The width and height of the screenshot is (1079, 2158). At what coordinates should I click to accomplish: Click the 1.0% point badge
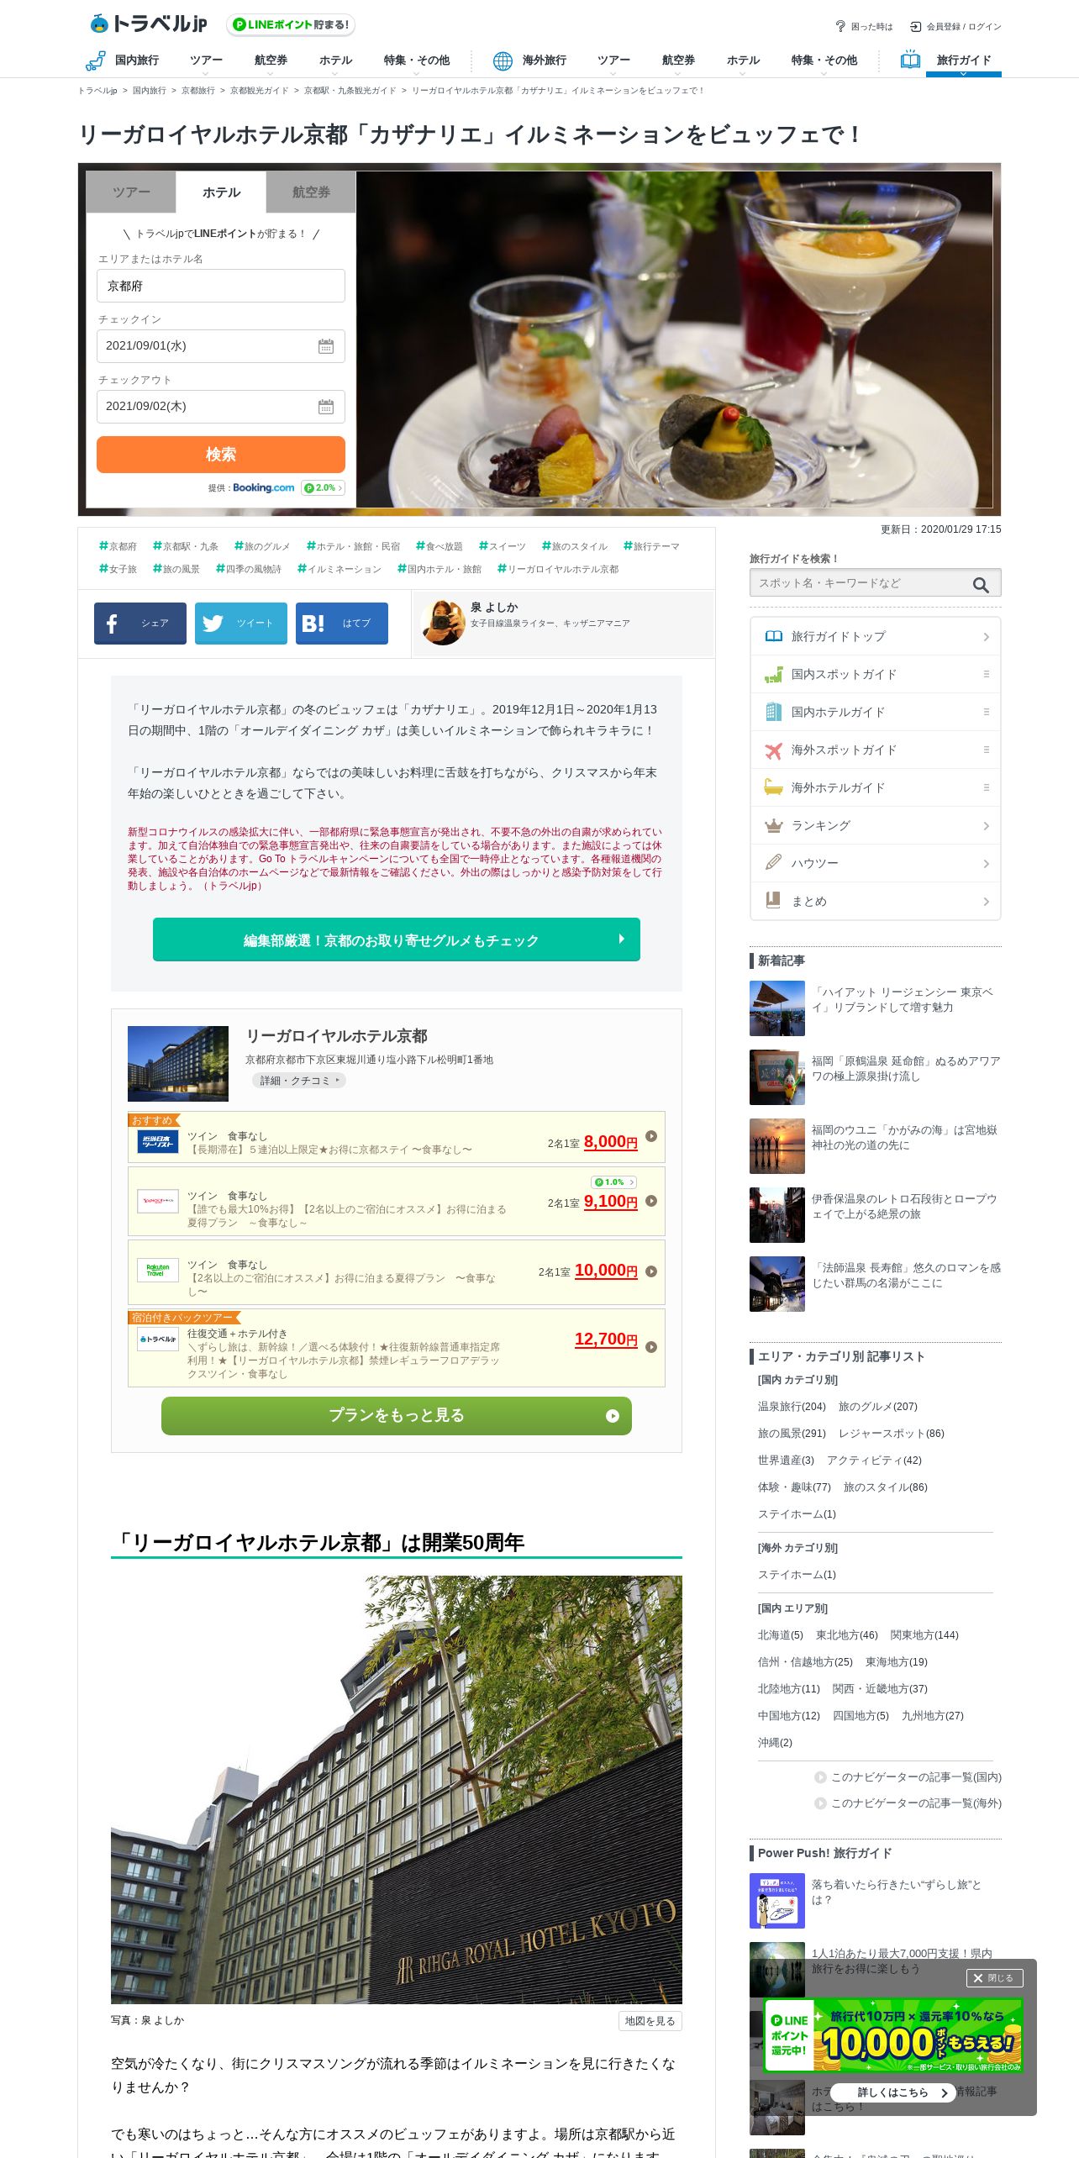(x=613, y=1182)
